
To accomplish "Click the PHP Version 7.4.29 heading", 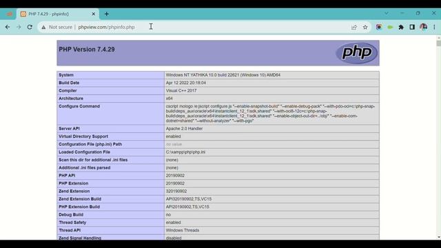I will 87,50.
